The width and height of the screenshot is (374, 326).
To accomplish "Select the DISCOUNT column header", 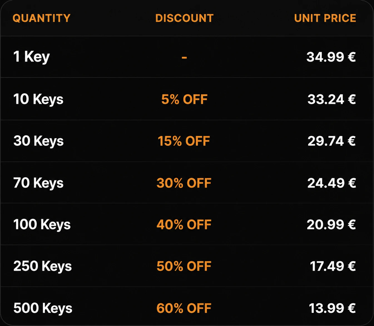I will pyautogui.click(x=184, y=18).
